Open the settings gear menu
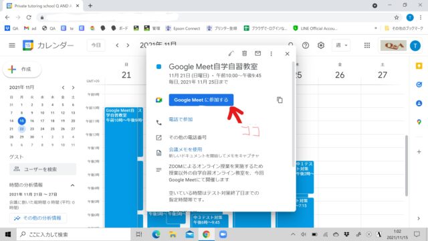Screen dimensions: 428x241 click(321, 46)
